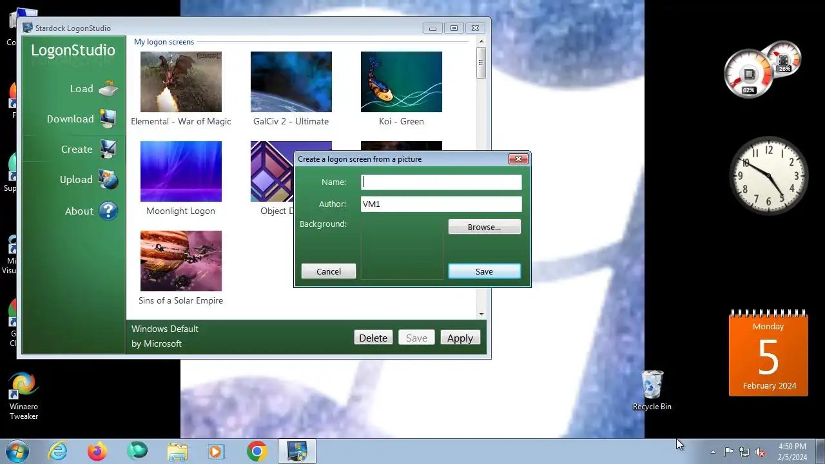Click the analog clock gadget
This screenshot has width=825, height=464.
pos(768,175)
